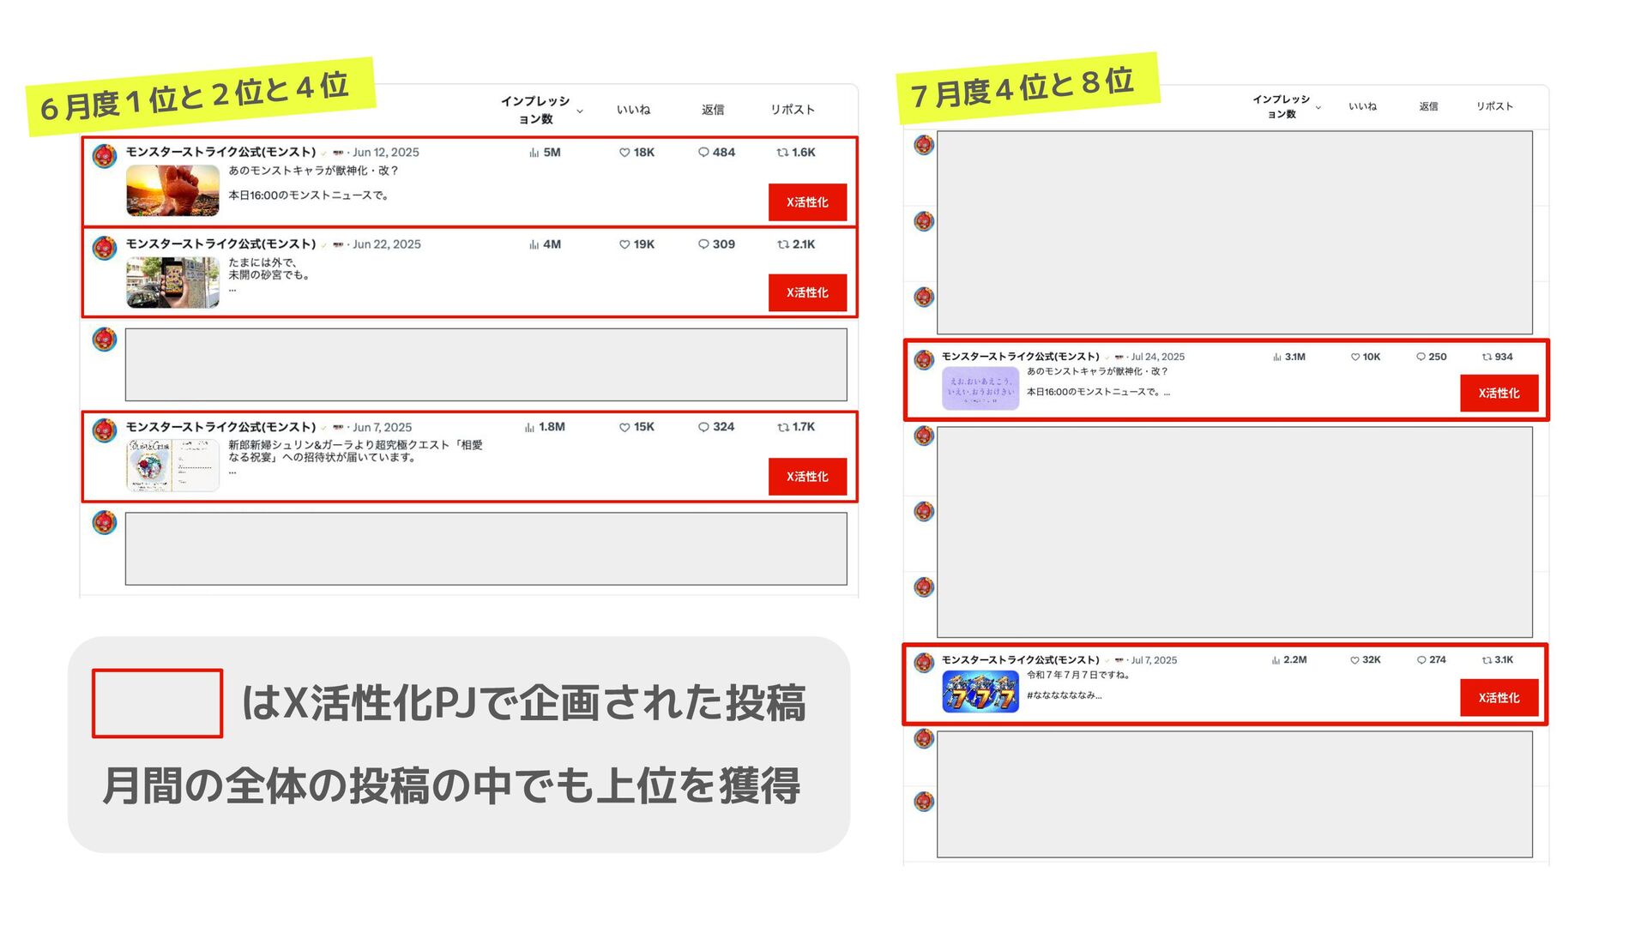Click the reply bubble icon showing 484

click(x=703, y=153)
